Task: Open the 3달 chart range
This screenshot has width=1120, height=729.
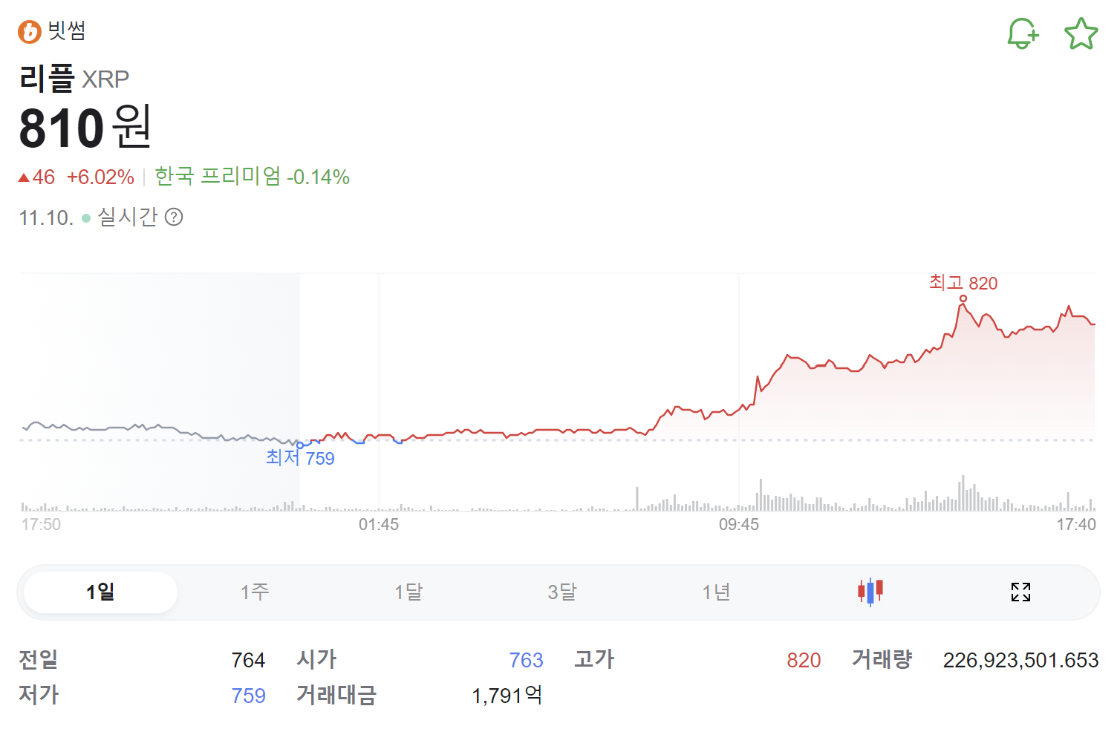Action: [x=561, y=592]
